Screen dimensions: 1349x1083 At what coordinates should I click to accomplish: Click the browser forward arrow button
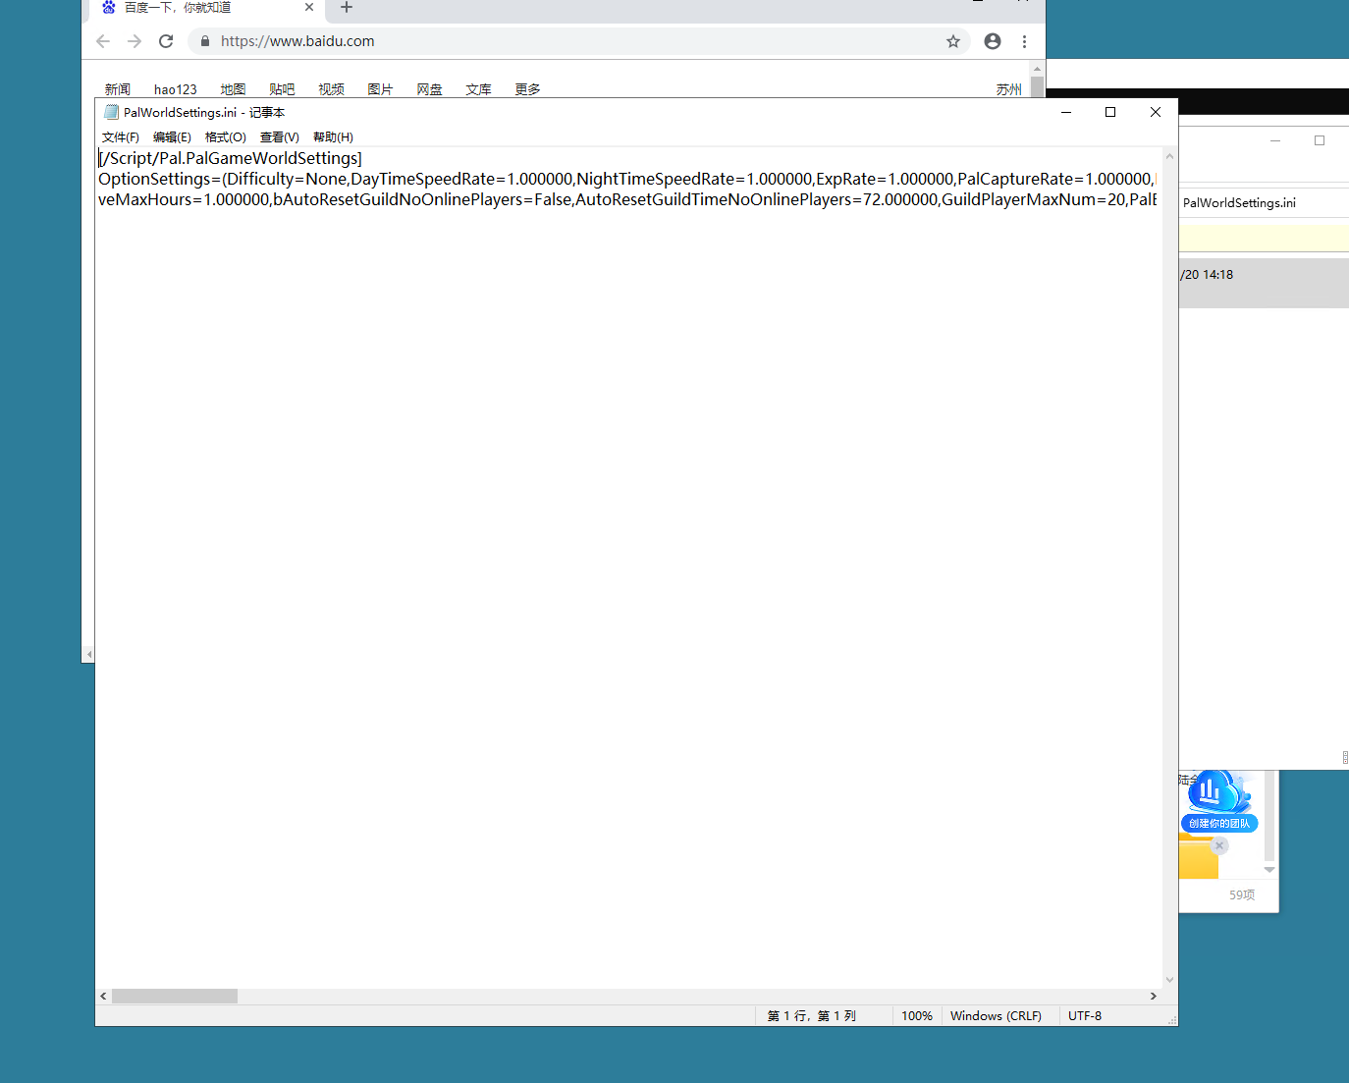[135, 41]
